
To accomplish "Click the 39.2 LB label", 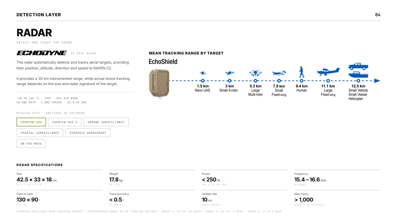I will (x=114, y=185).
